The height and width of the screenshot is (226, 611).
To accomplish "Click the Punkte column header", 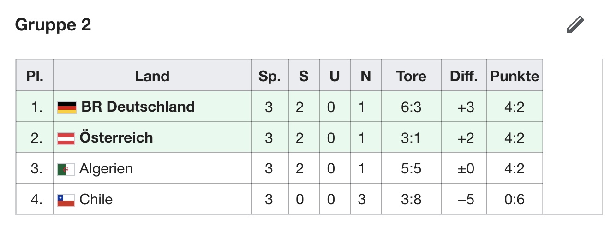I will point(514,76).
